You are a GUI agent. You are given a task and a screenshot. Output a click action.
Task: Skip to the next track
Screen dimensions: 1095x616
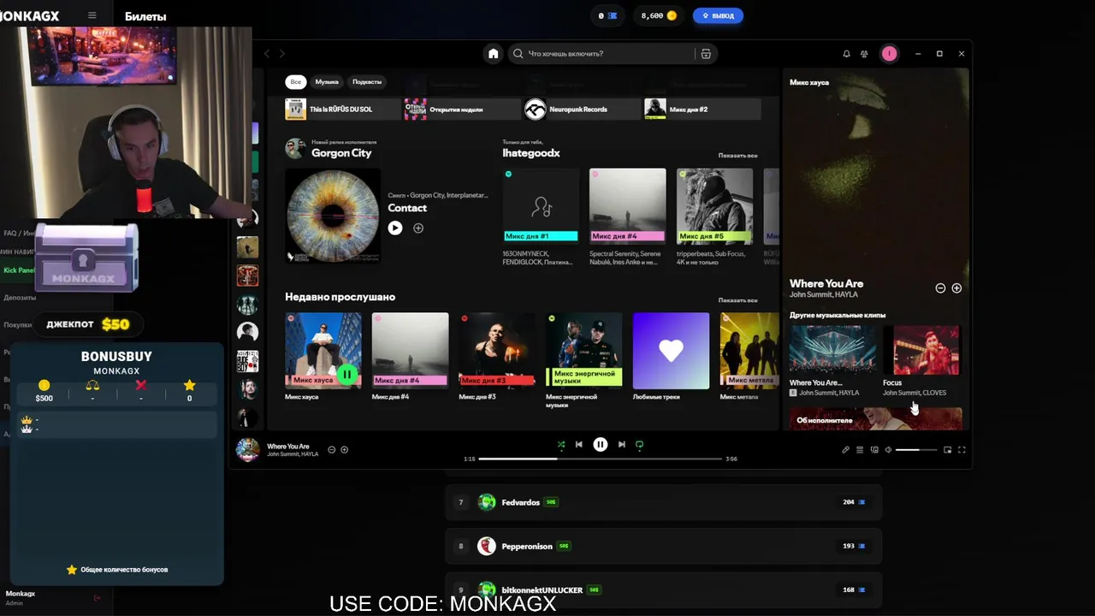(x=622, y=444)
